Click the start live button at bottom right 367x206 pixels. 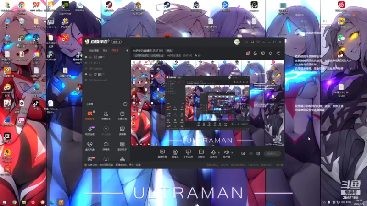point(272,153)
